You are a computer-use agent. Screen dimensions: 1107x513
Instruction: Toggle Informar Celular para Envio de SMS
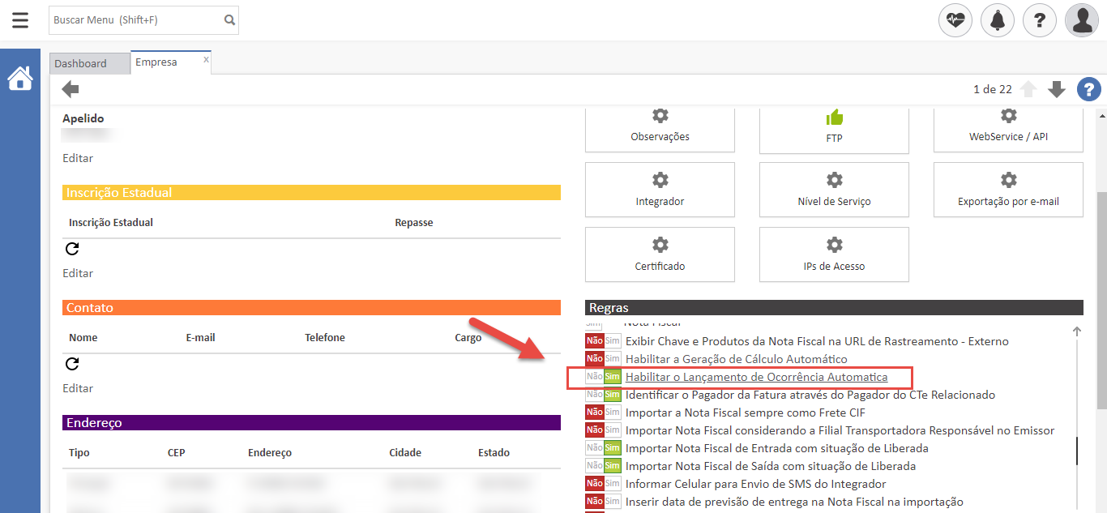point(603,484)
